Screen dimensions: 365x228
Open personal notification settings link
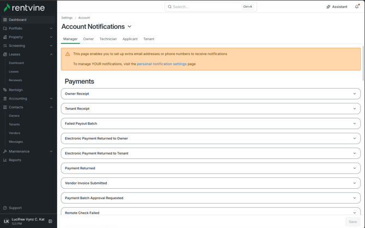click(162, 64)
